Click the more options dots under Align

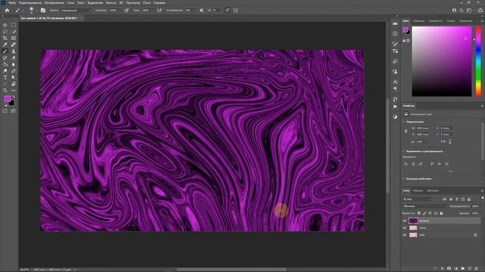click(450, 172)
